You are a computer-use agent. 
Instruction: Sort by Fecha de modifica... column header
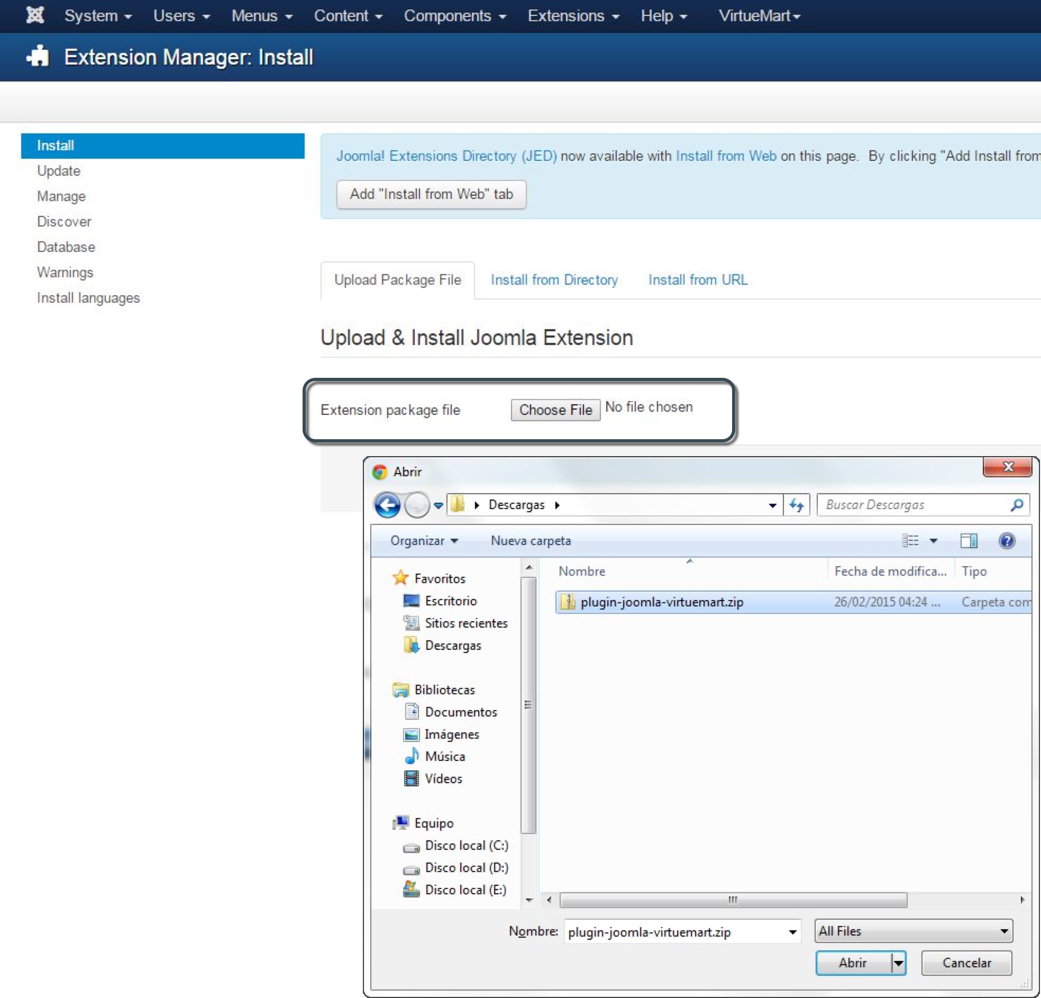coord(890,571)
